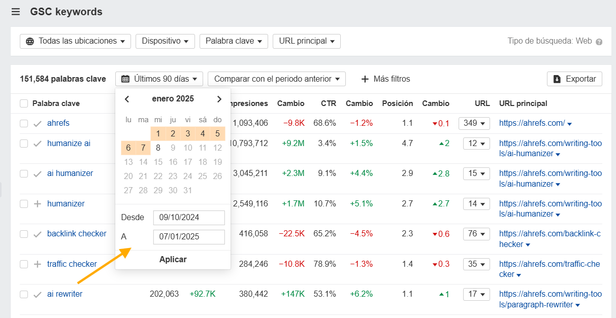Open the backlink checker keyword link
This screenshot has width=616, height=318.
[x=77, y=234]
